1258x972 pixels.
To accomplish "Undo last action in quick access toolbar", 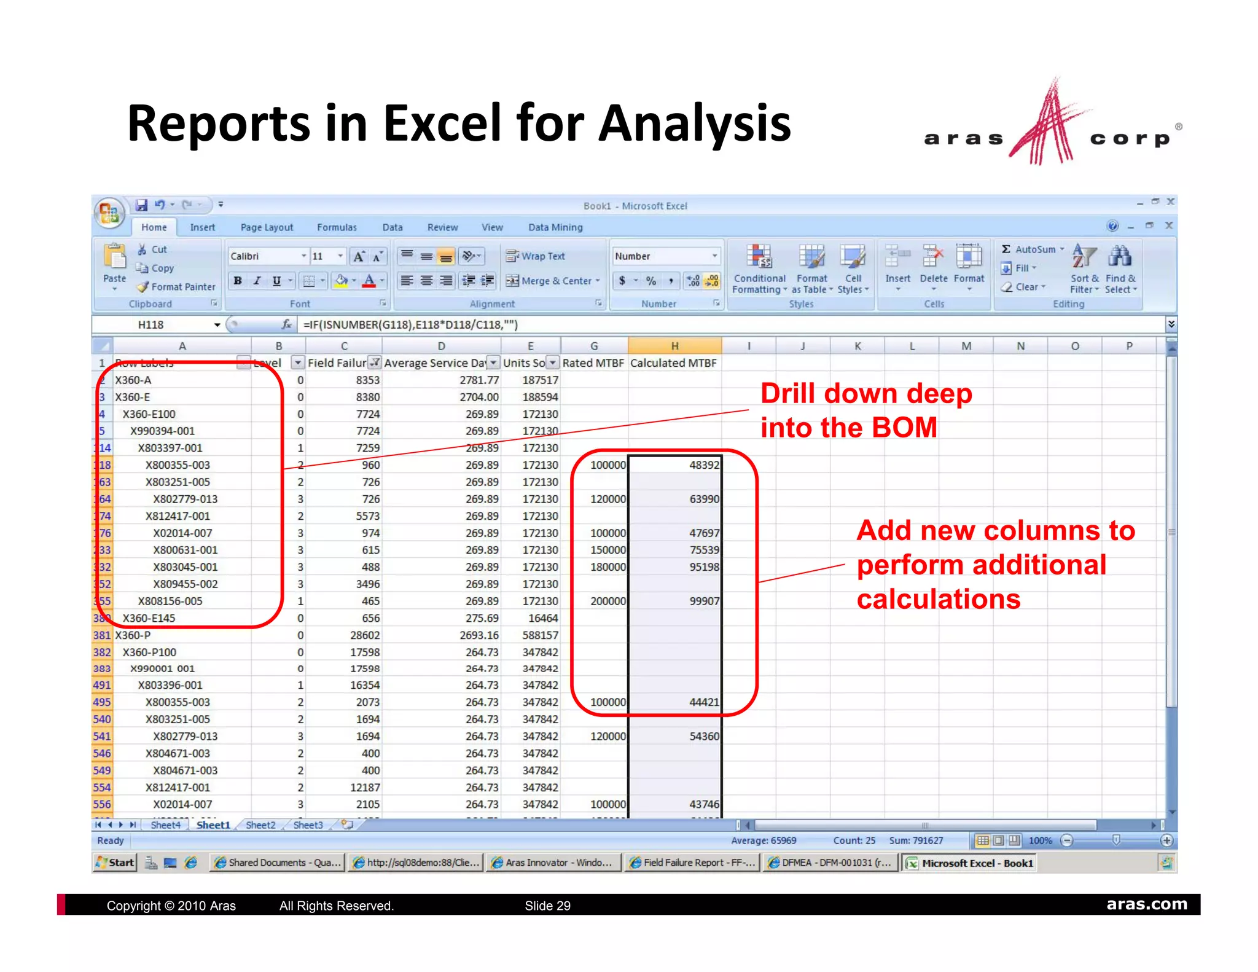I will 160,205.
